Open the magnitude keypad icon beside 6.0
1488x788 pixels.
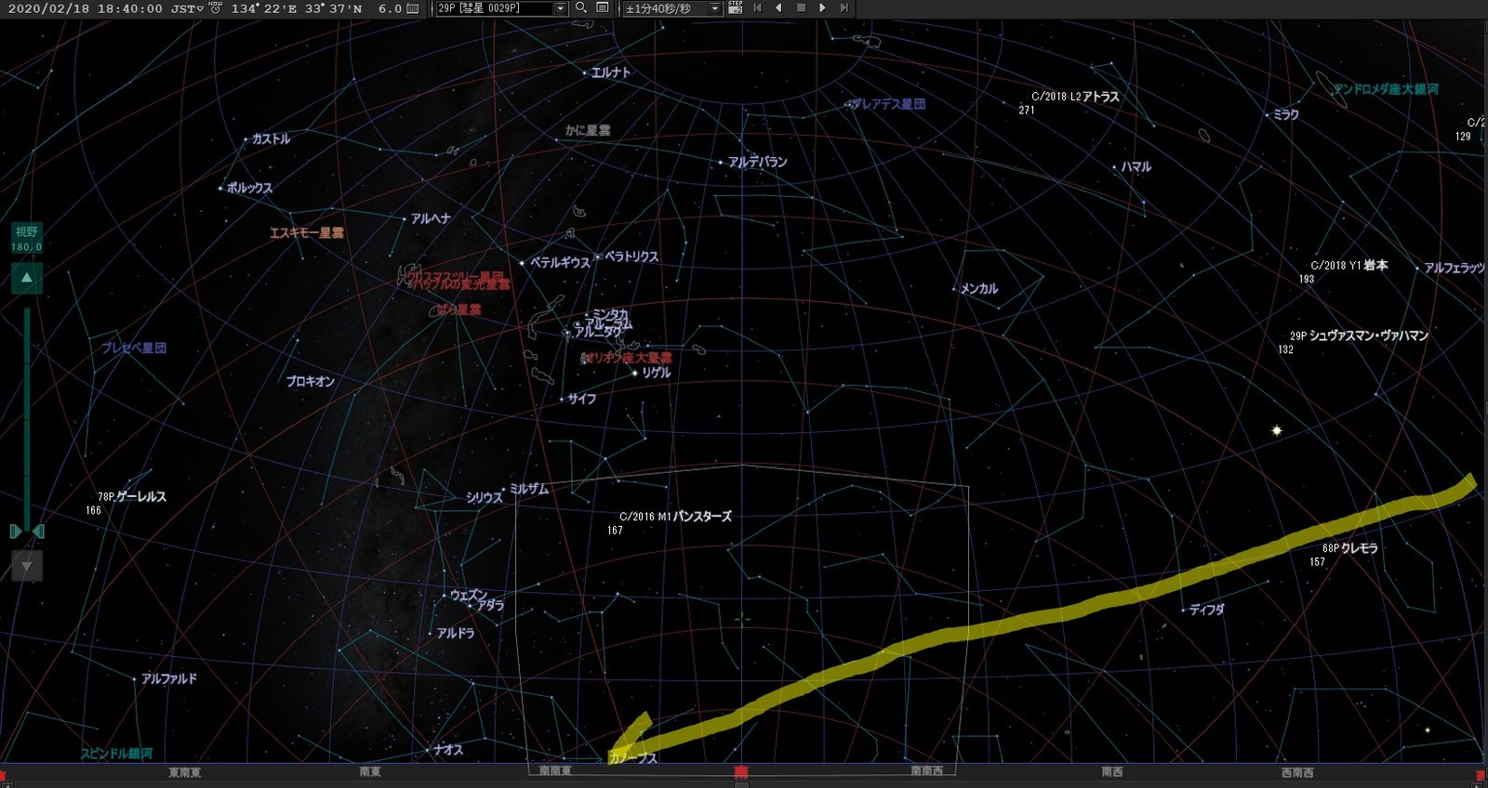point(413,8)
